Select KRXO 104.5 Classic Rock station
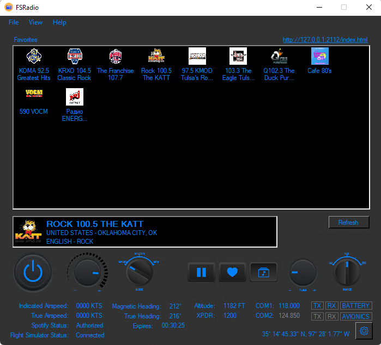The width and height of the screenshot is (381, 345). (x=74, y=64)
